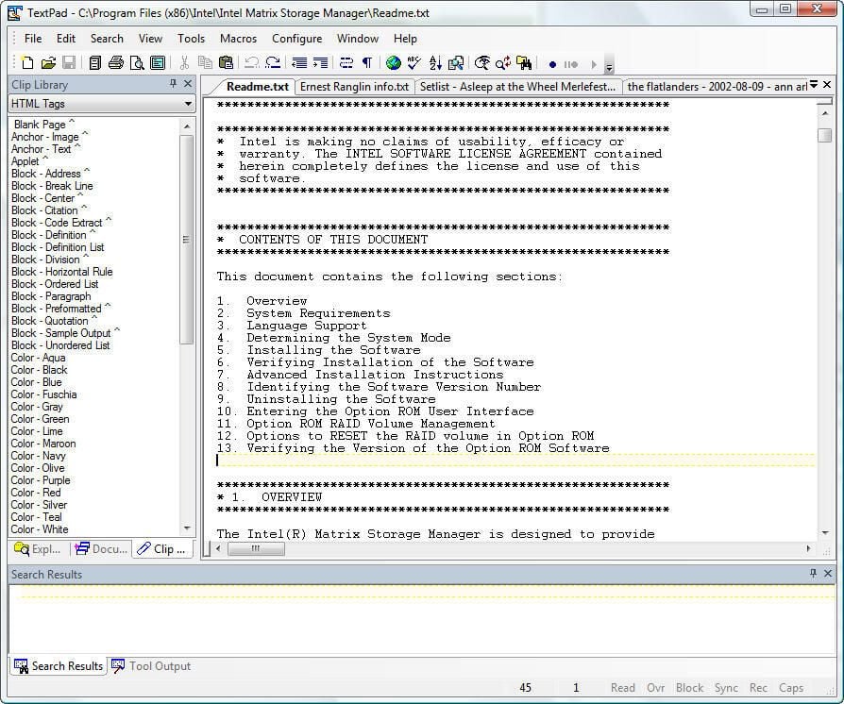Open the document tabs list dropdown arrow
The image size is (844, 704).
tap(814, 85)
